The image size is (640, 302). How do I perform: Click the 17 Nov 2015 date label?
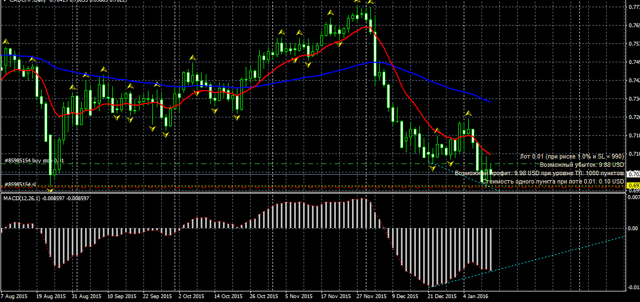click(x=335, y=296)
